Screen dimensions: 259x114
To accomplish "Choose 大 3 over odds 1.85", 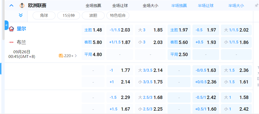I will [150, 30].
